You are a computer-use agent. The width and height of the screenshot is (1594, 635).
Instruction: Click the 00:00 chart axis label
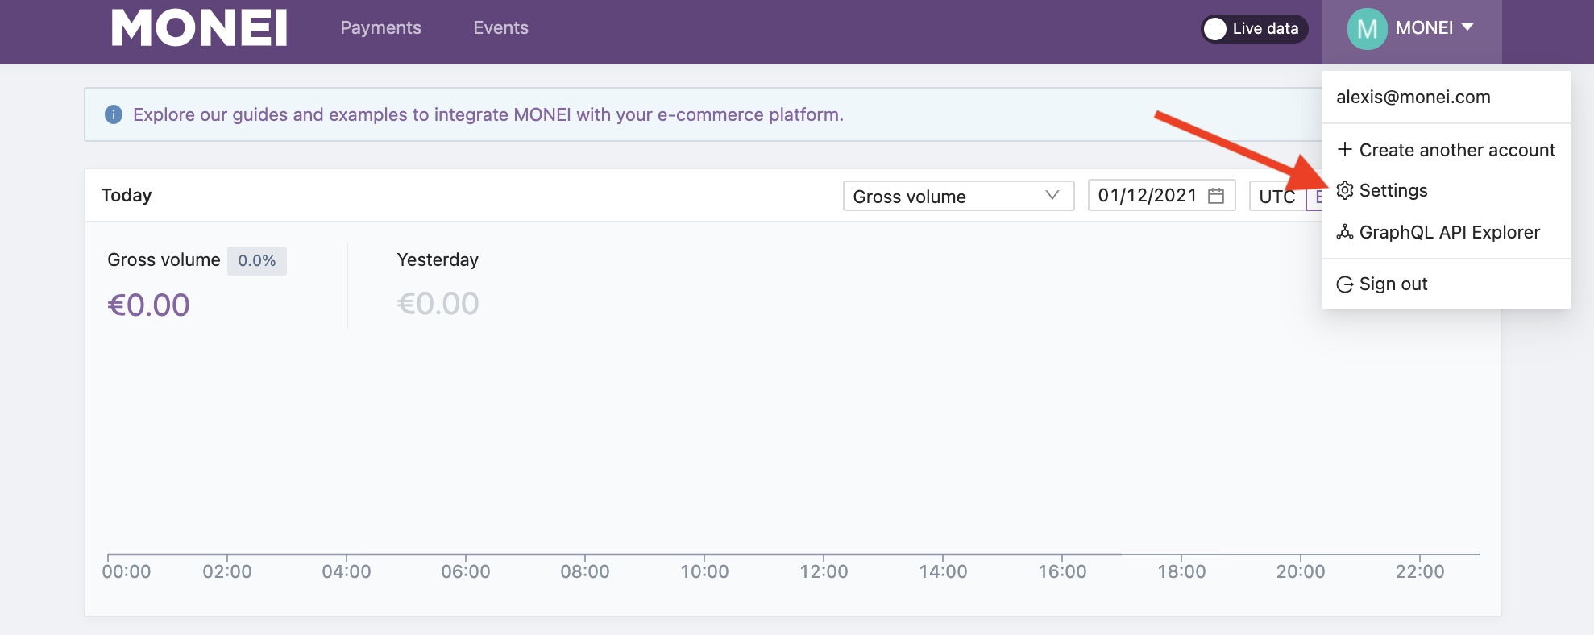coord(127,571)
